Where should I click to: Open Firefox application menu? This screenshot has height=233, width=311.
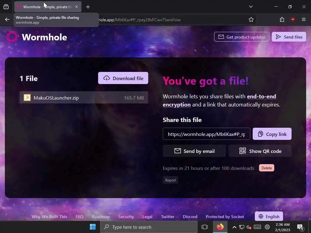click(x=304, y=19)
